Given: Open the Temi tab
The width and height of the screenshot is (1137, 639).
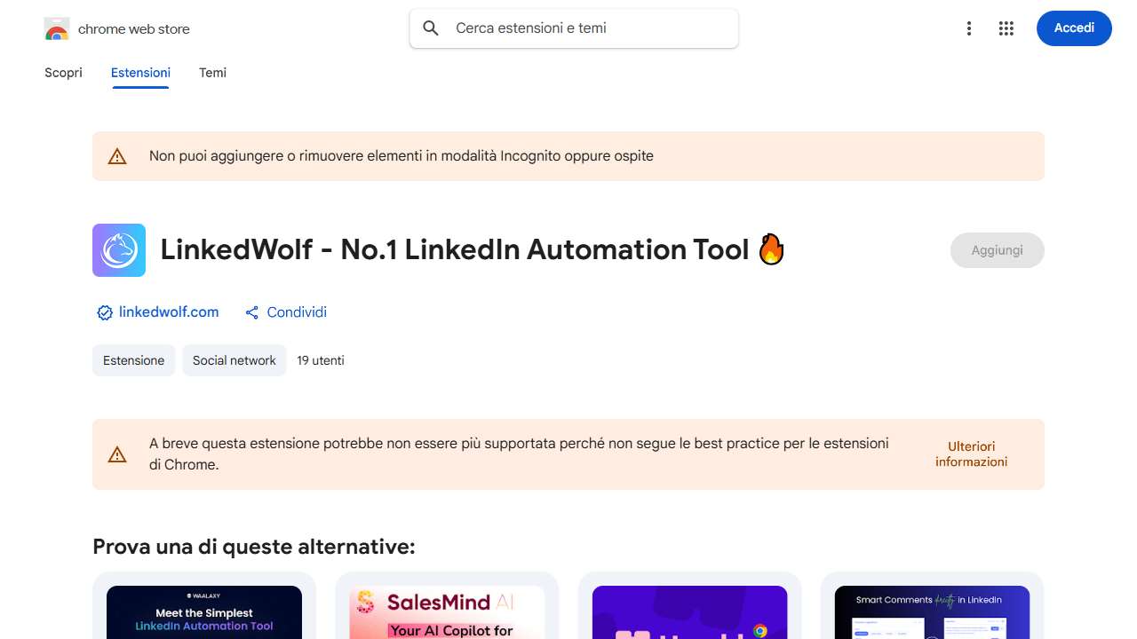Looking at the screenshot, I should click(x=212, y=73).
